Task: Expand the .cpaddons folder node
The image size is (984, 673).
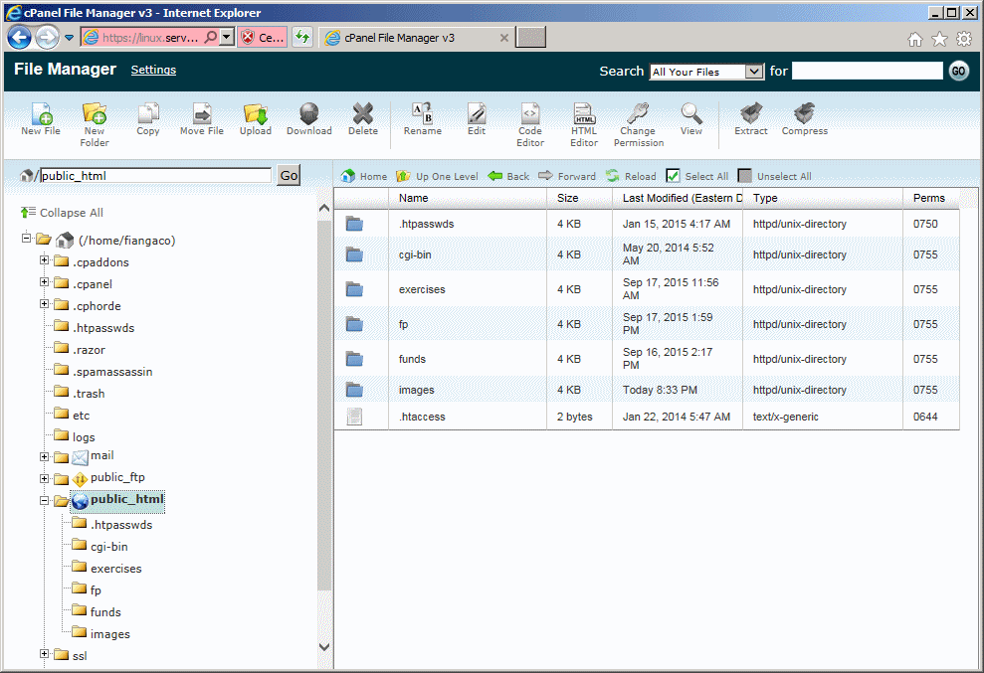Action: [x=45, y=259]
